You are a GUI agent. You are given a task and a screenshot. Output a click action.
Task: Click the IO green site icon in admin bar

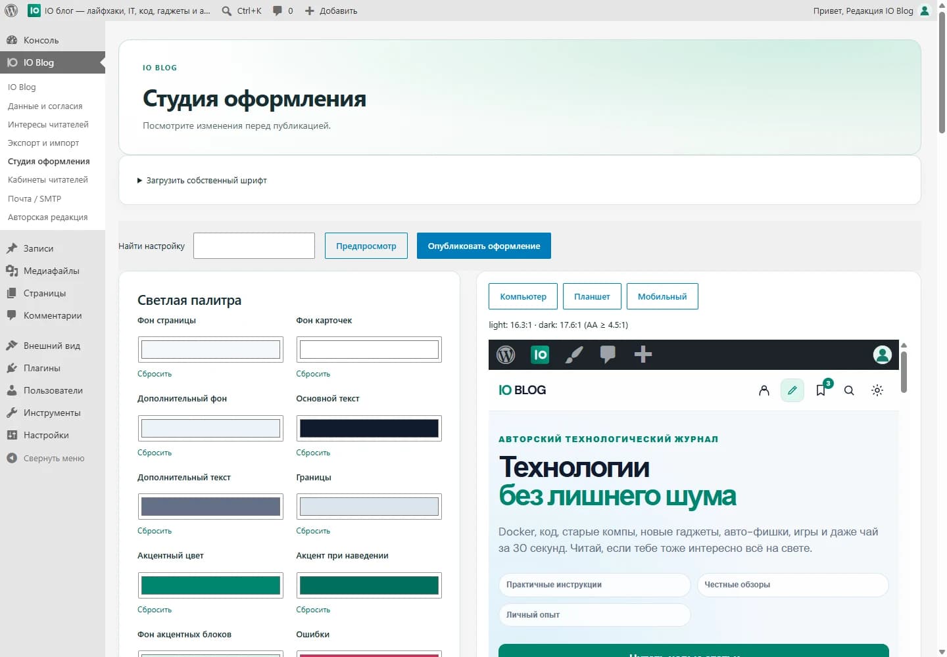point(34,11)
